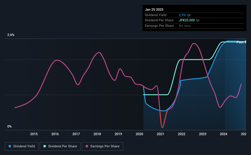Select the 2024 x-axis label
251x155 pixels.
click(x=223, y=134)
